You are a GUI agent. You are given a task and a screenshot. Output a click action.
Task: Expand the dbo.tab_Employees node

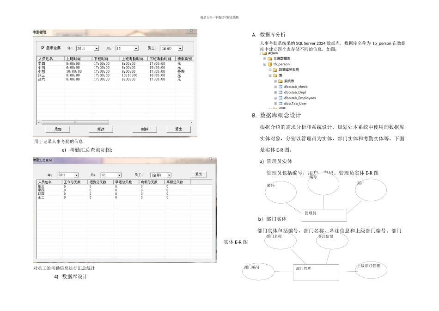(275, 98)
